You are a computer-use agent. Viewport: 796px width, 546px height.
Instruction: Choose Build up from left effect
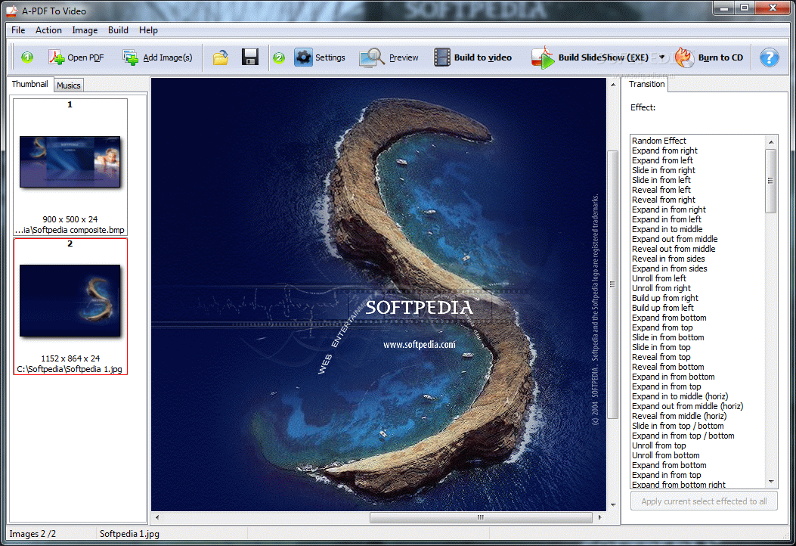[x=662, y=308]
